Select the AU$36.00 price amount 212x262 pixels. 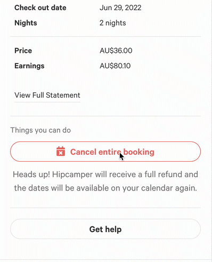[x=116, y=51]
